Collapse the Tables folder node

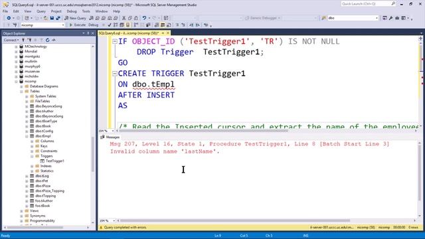21,92
